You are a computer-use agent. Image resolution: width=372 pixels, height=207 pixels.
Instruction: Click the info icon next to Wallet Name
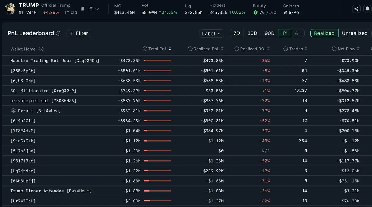tap(41, 49)
